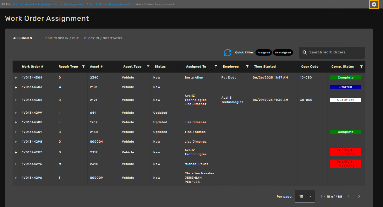Screen dimensions: 383x207
Task: Open the Asset Type column filter
Action: 148,67
